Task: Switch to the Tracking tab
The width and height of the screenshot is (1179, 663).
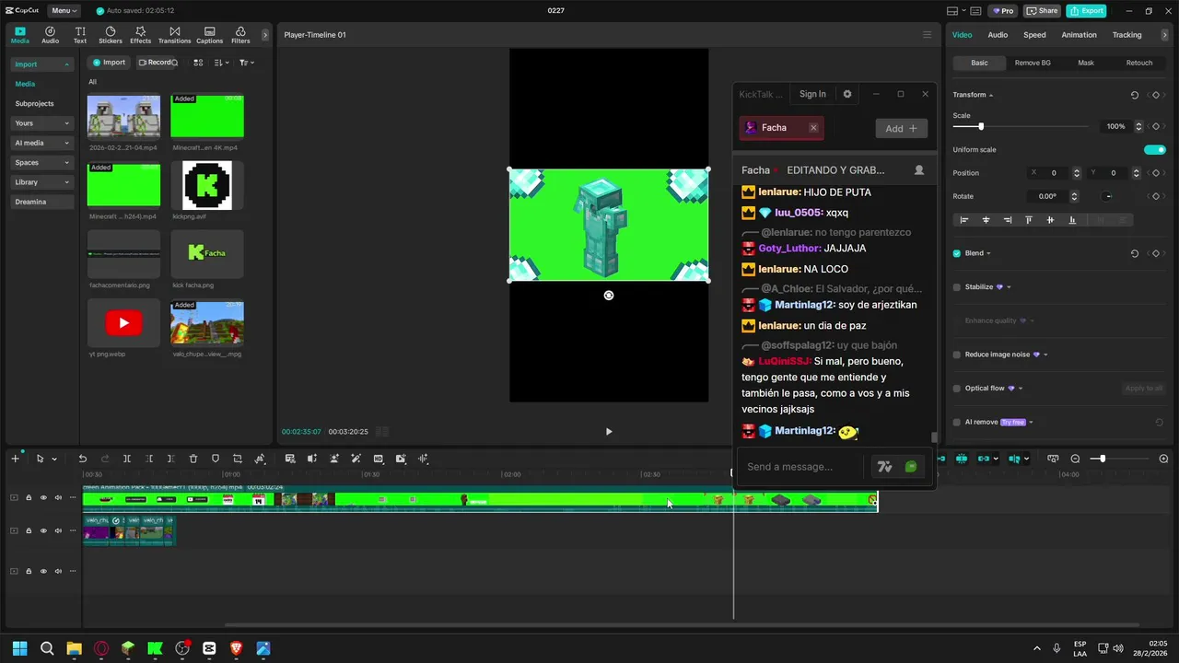Action: point(1126,35)
